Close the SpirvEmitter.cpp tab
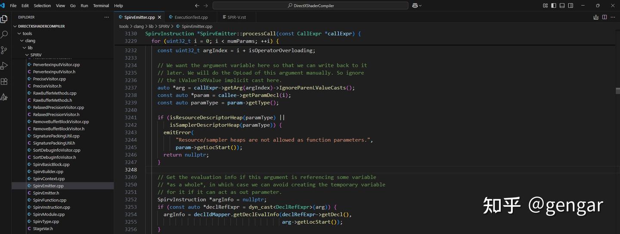The height and width of the screenshot is (234, 620). (159, 17)
